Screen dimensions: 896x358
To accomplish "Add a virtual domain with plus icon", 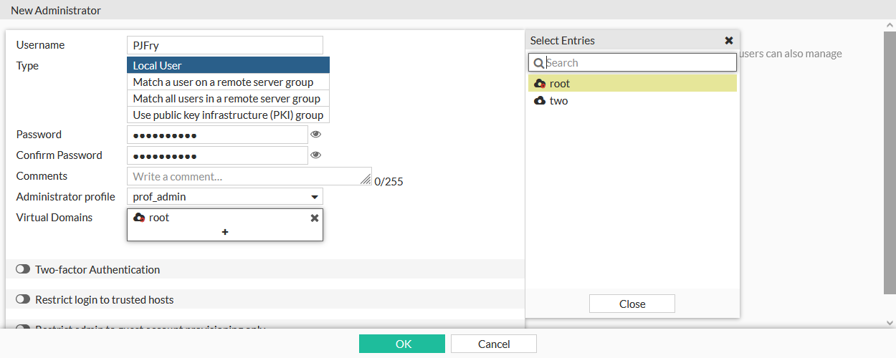I will tap(225, 232).
